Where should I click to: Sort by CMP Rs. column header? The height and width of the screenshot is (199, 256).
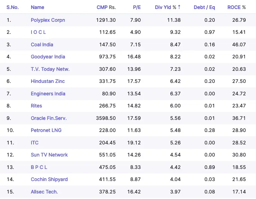coord(106,7)
